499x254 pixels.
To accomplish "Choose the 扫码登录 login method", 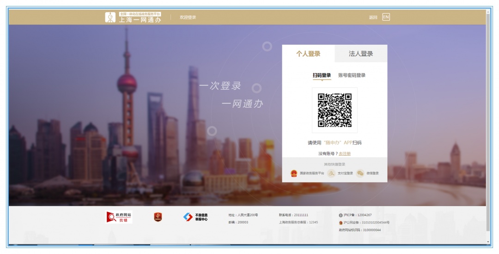I will pos(322,75).
